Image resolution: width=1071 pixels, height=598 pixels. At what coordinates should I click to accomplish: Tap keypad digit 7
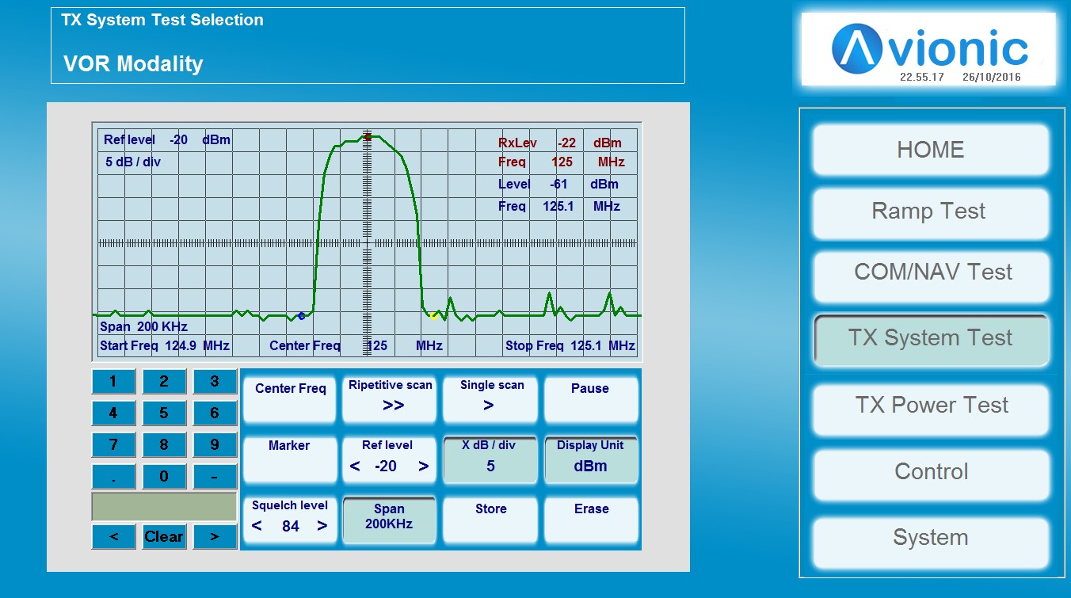point(113,445)
